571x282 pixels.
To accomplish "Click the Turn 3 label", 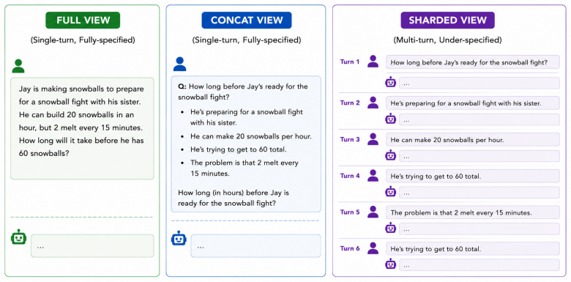I will [350, 139].
